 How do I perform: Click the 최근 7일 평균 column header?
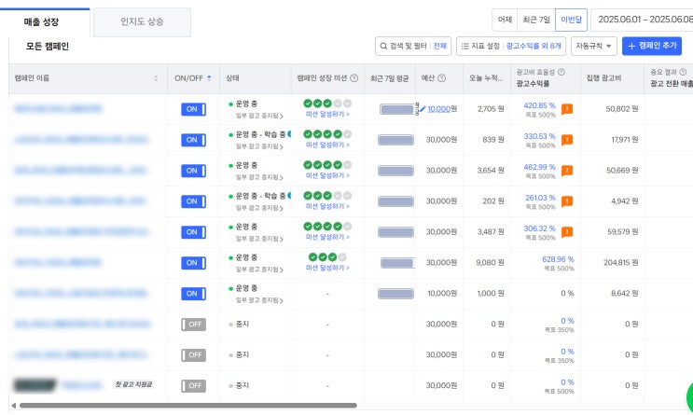coord(389,78)
